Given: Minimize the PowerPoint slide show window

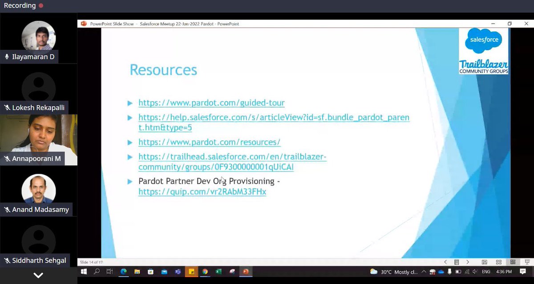Looking at the screenshot, I should click(x=493, y=24).
